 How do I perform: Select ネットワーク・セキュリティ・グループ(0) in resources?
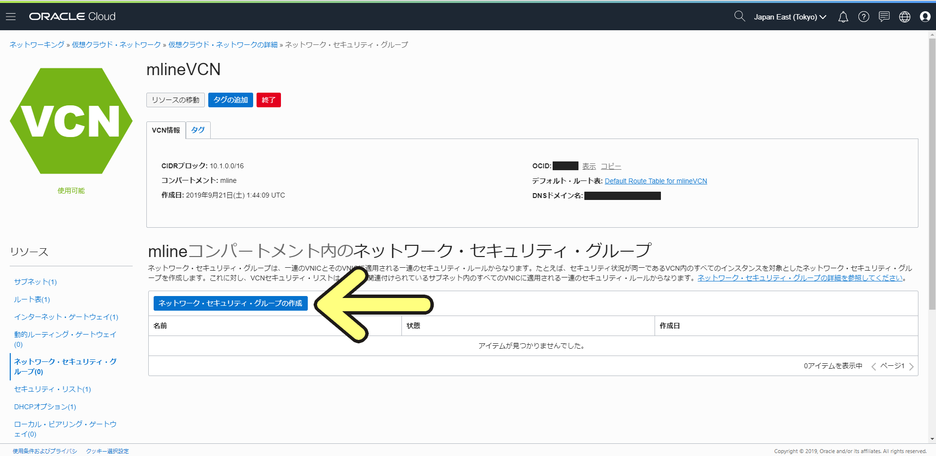pyautogui.click(x=65, y=367)
